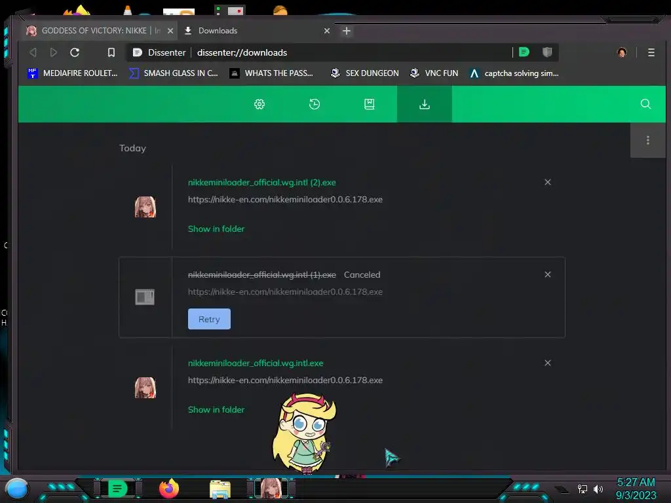Remove nikkeminiloader (2).exe from list
Image resolution: width=671 pixels, height=503 pixels.
tap(547, 182)
